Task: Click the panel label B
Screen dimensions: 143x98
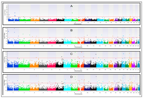Action: pyautogui.click(x=71, y=30)
